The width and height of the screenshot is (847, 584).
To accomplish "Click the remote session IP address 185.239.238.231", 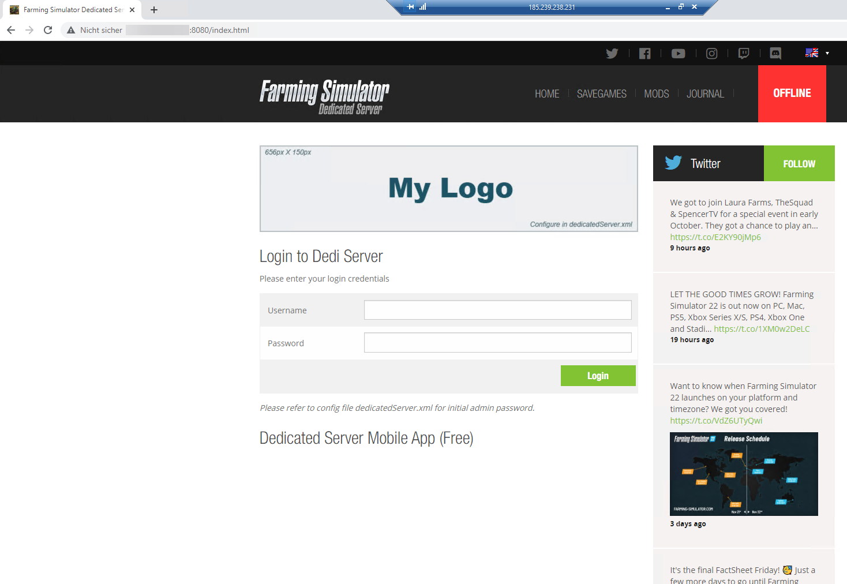I will click(552, 8).
